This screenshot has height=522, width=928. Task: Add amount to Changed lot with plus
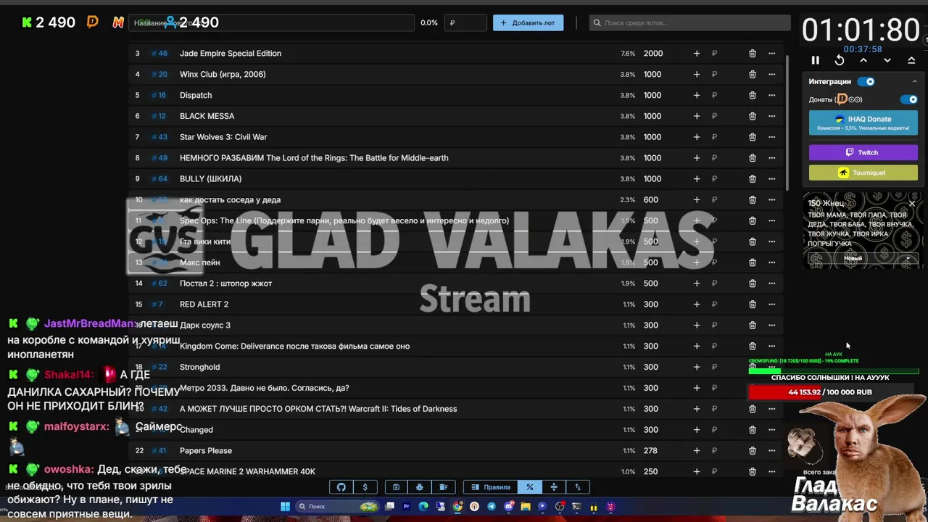[x=697, y=430]
